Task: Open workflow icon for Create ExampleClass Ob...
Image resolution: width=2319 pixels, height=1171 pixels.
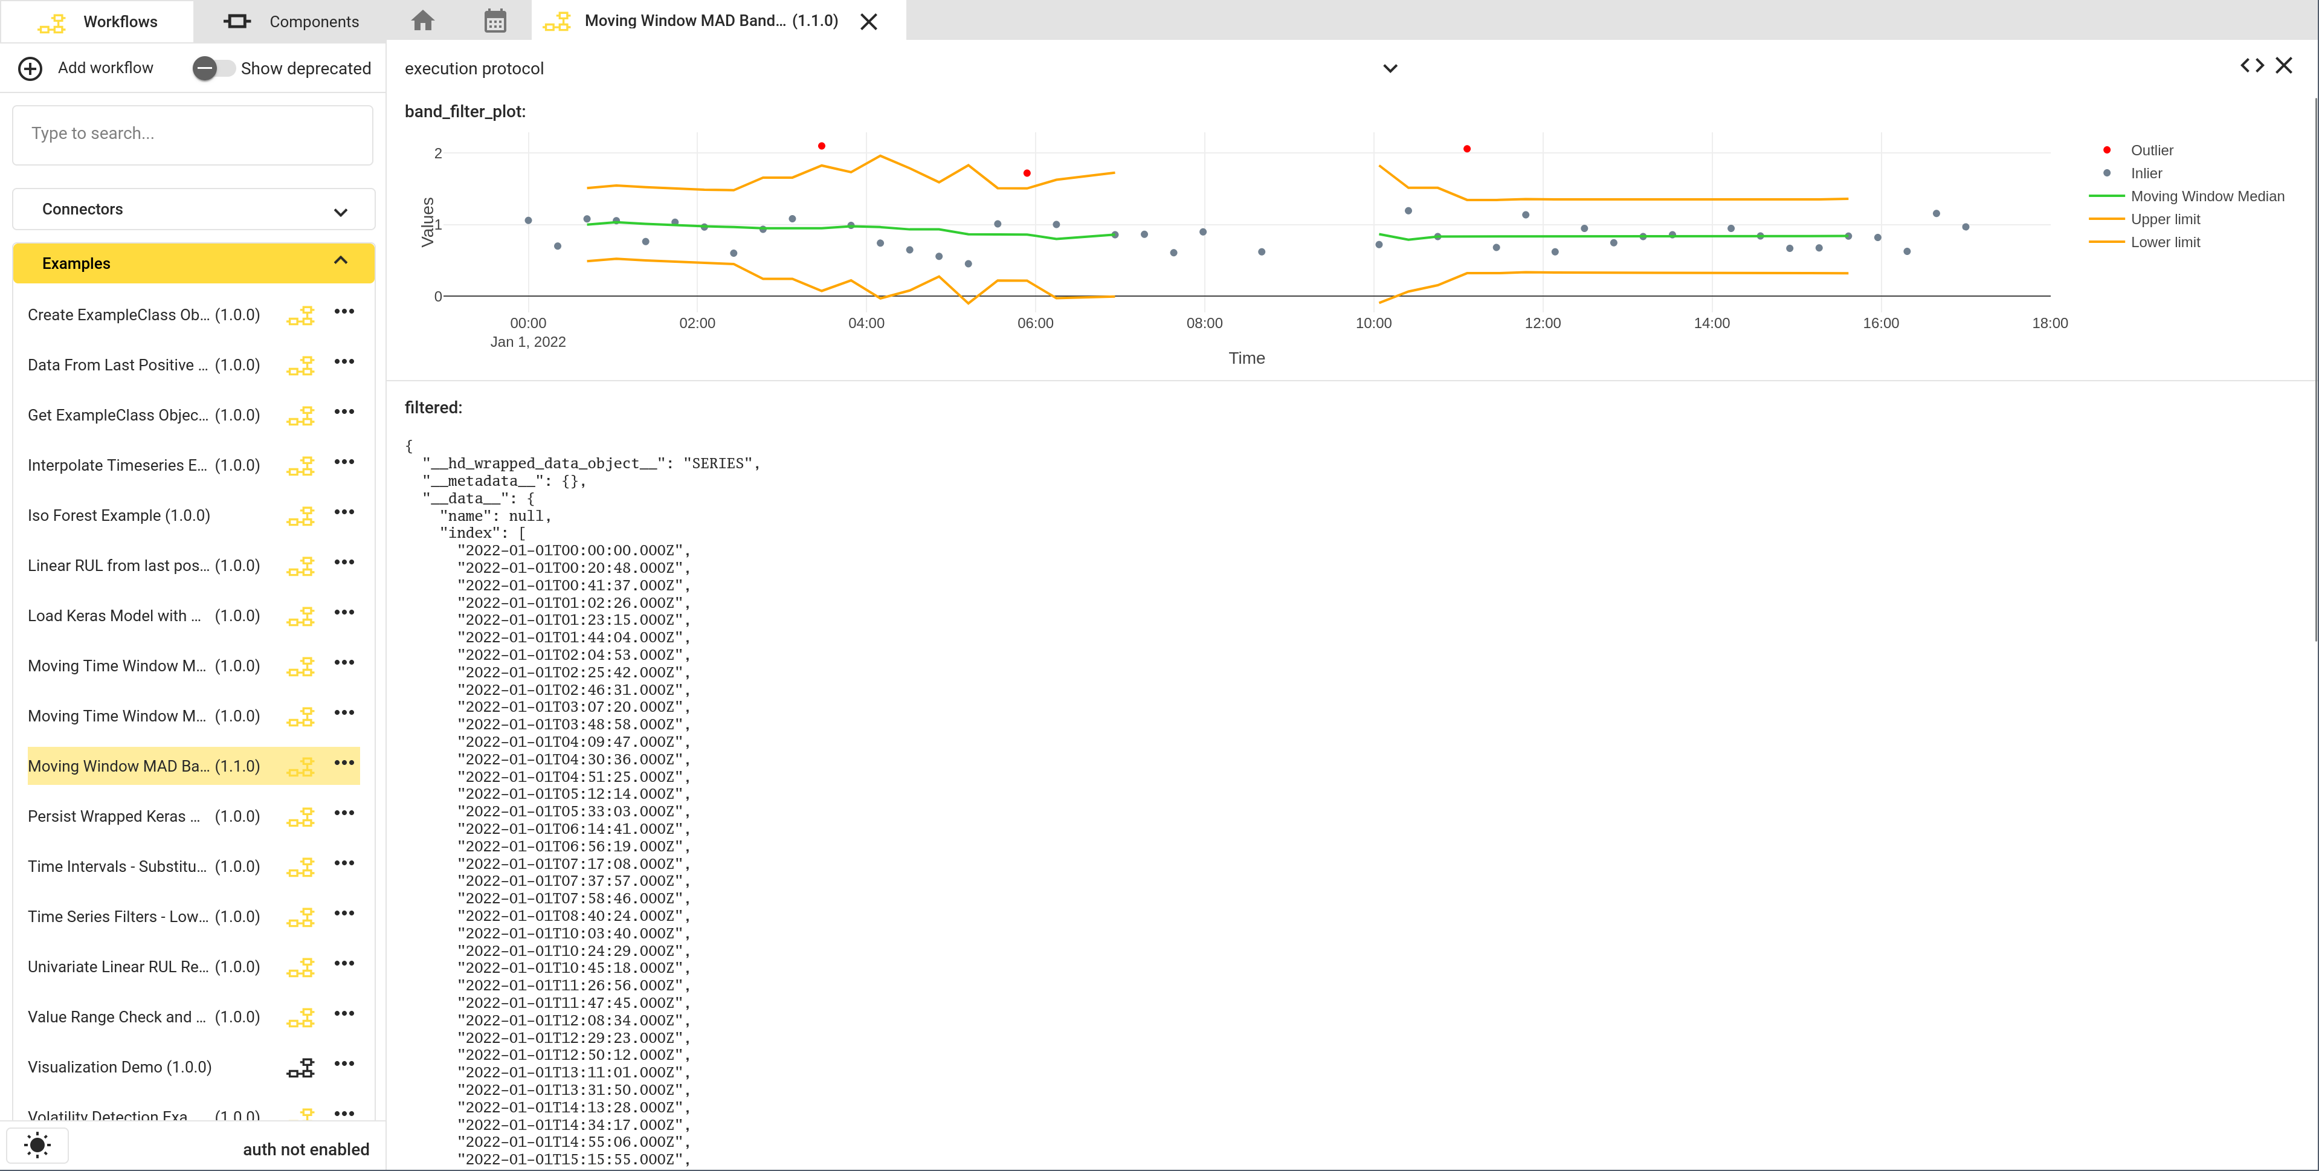Action: 301,315
